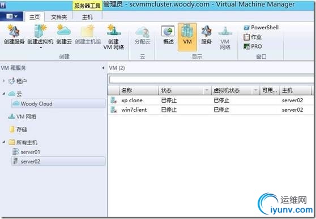Switch to the 文件夹 tab
The height and width of the screenshot is (219, 316).
[59, 17]
